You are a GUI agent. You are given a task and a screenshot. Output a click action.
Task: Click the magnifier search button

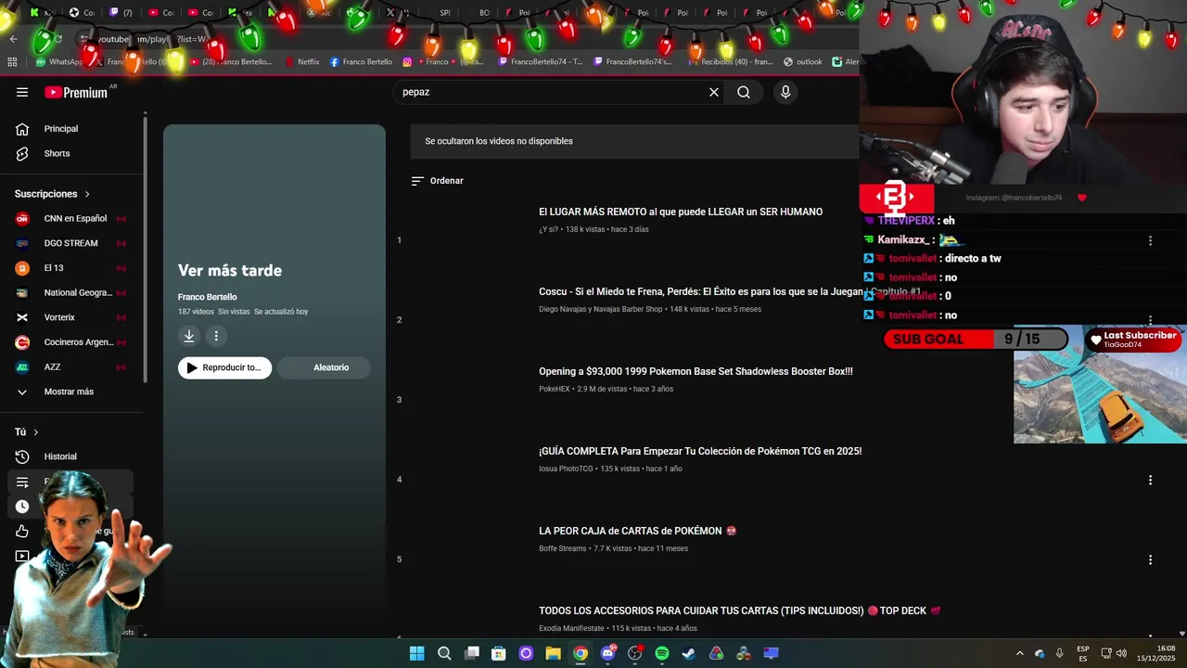(744, 92)
